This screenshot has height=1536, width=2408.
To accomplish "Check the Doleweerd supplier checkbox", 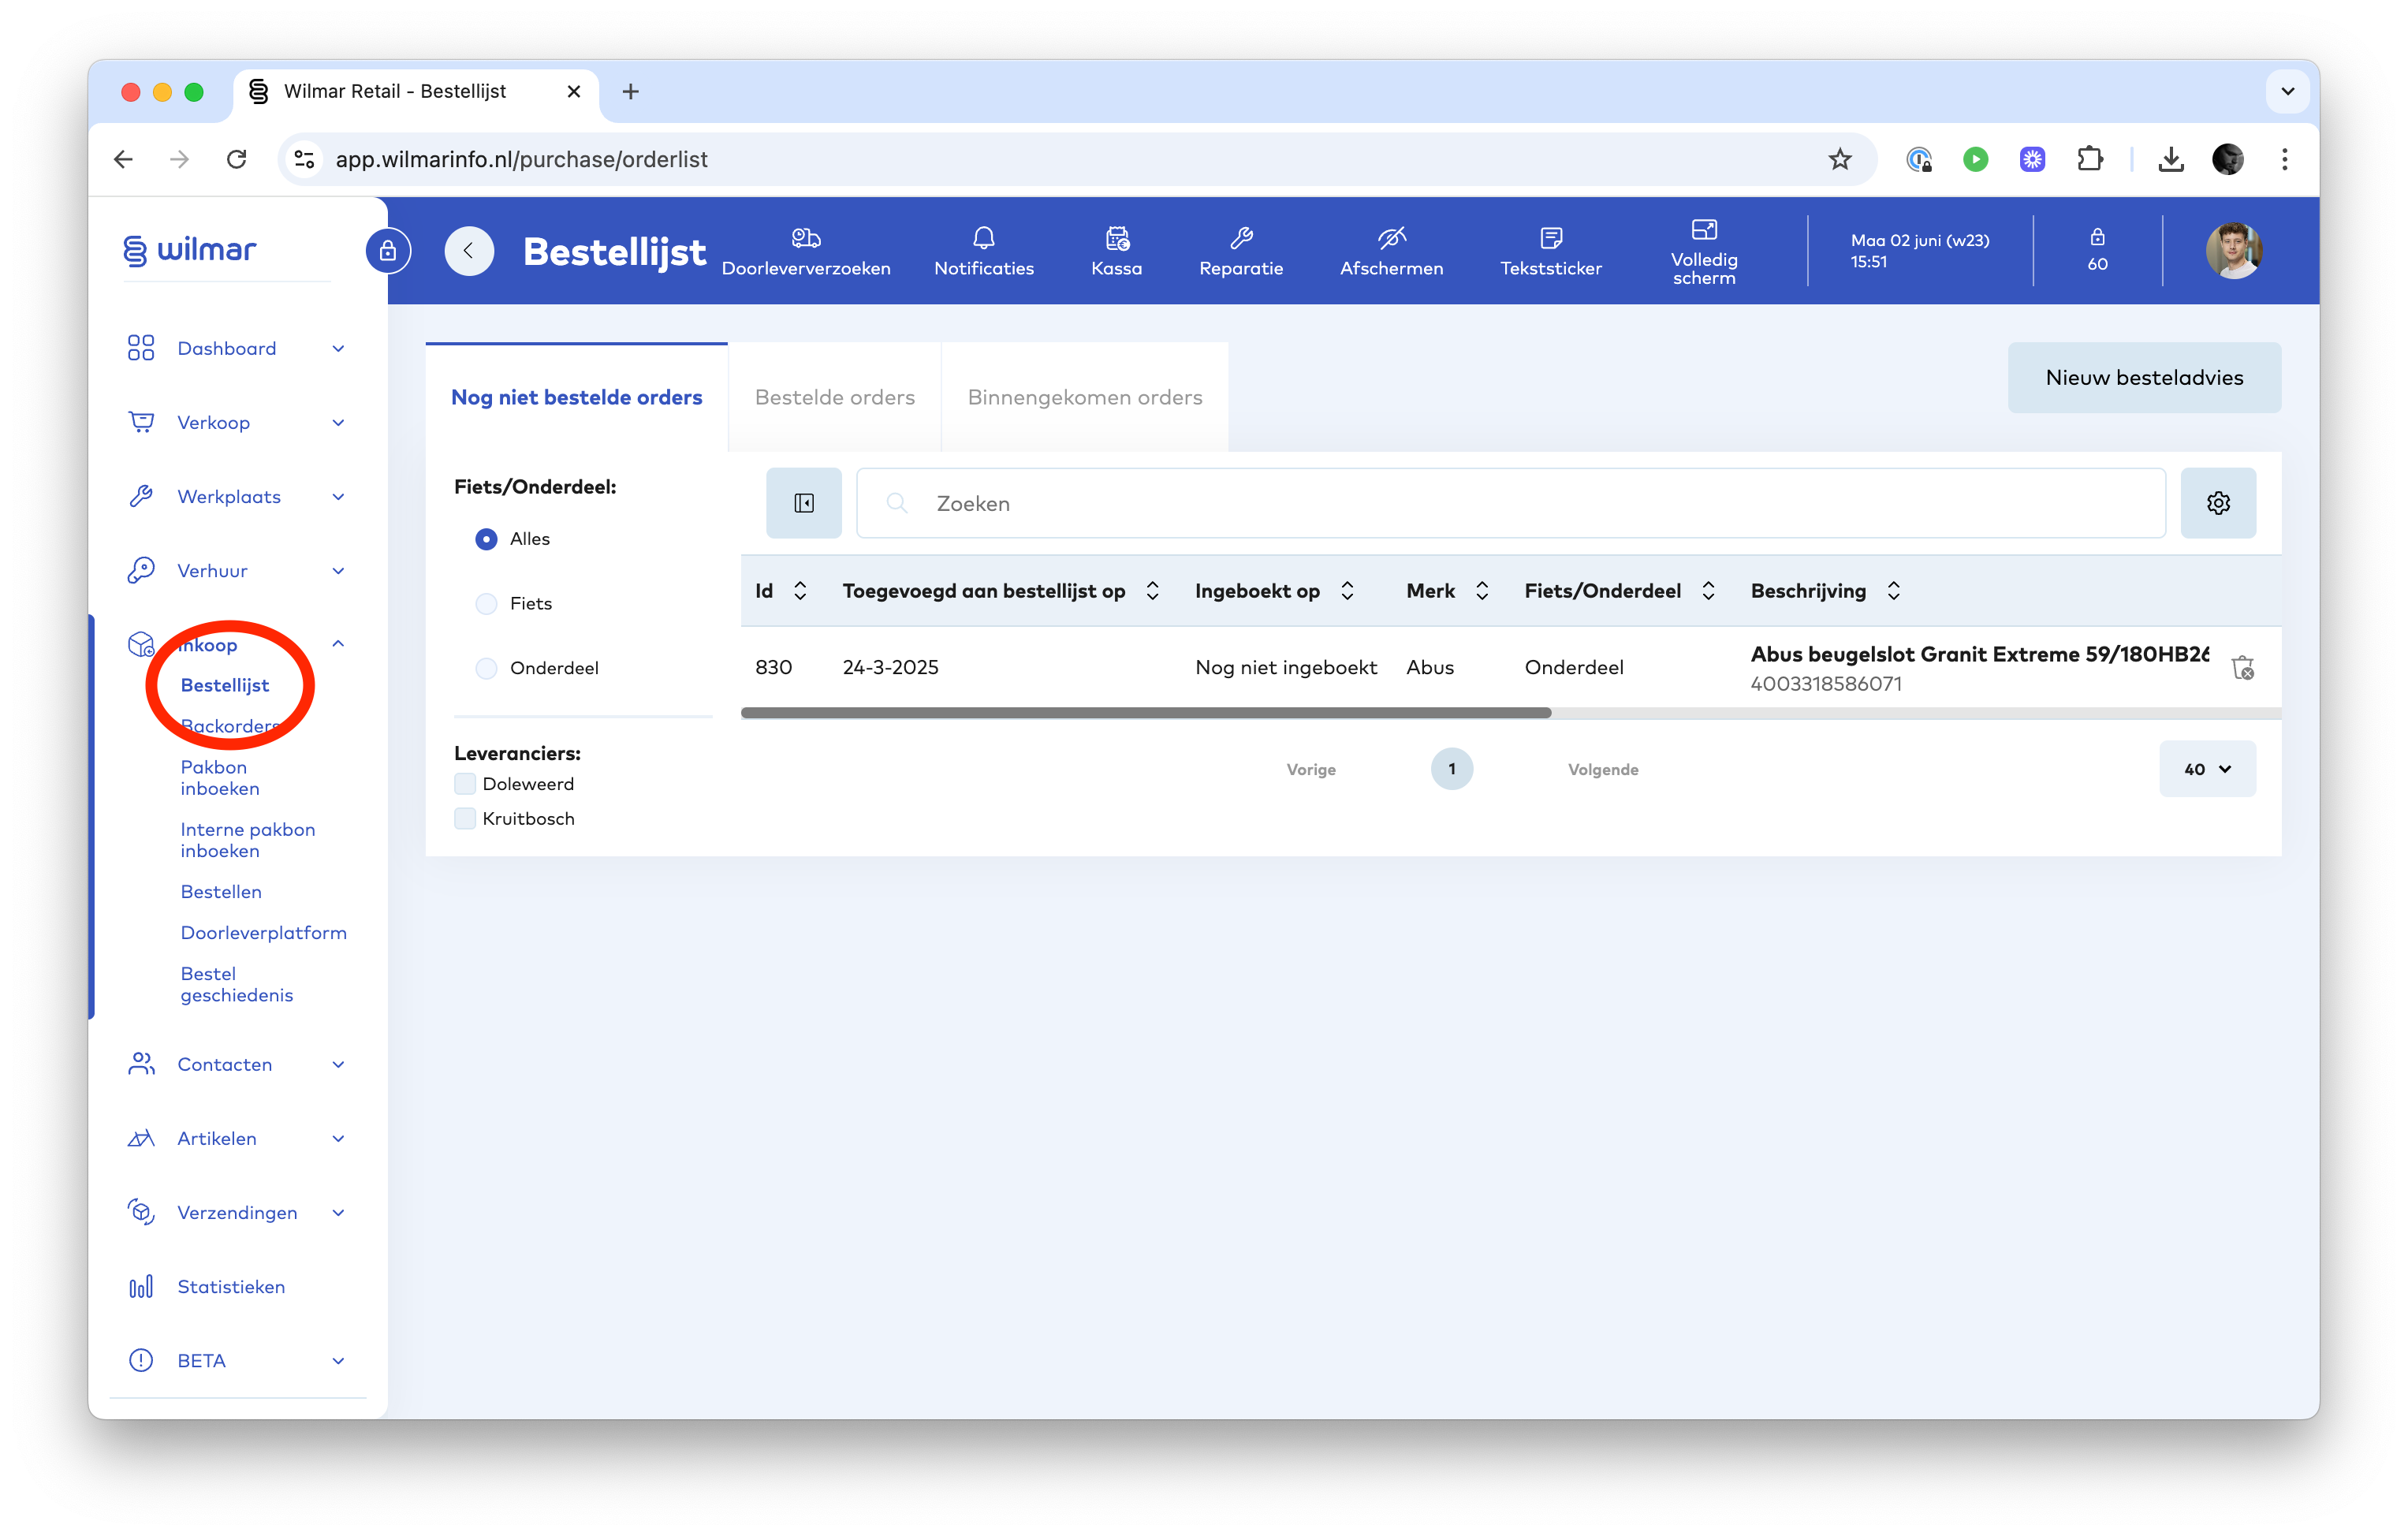I will tap(465, 784).
